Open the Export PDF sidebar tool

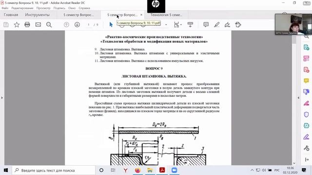(x=306, y=48)
